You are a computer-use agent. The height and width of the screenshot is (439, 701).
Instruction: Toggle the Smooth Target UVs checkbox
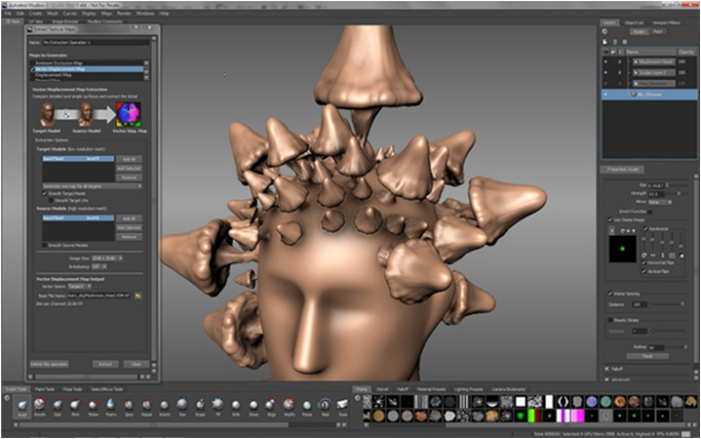[51, 200]
